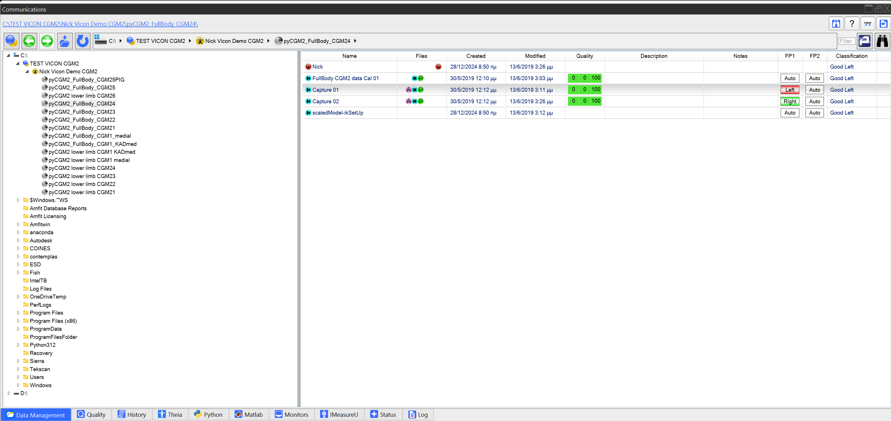Screen dimensions: 891x421
Task: Click the green back arrow button
Action: coord(29,41)
